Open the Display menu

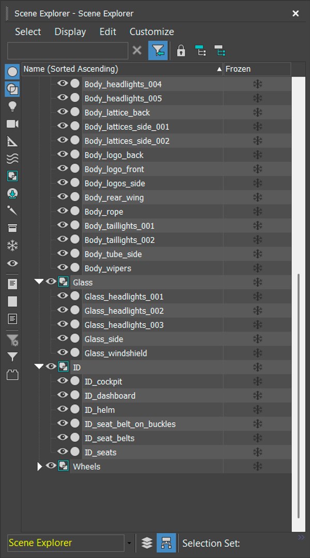[70, 32]
